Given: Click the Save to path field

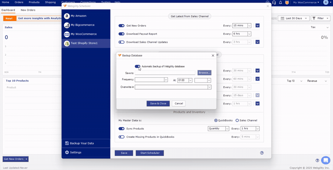Looking at the screenshot, I should (x=165, y=73).
